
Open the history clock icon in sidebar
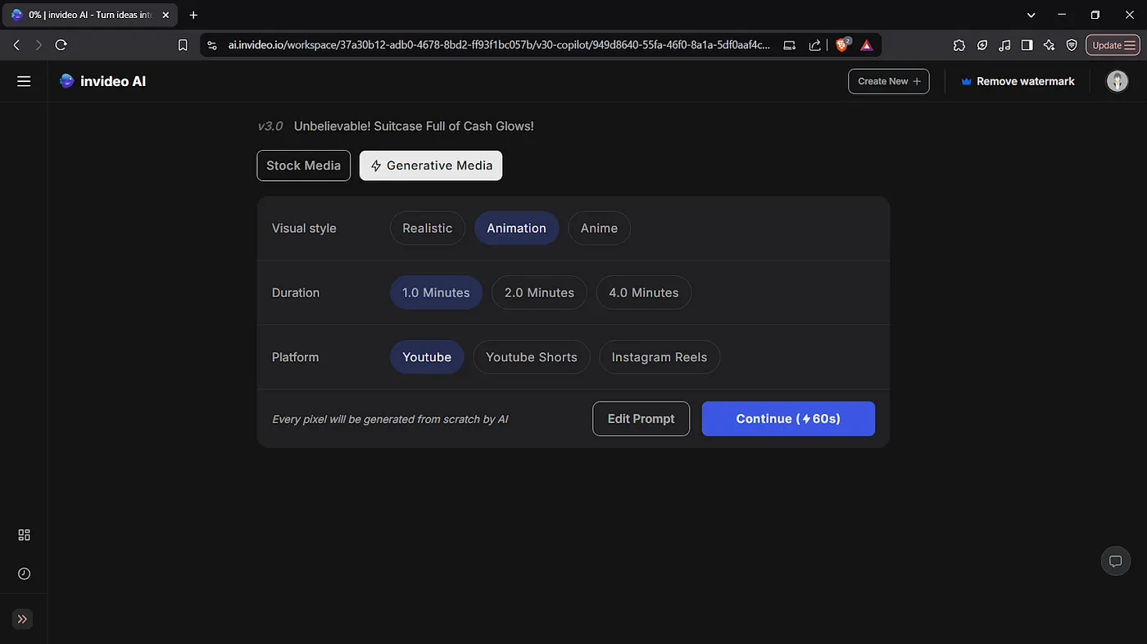(x=24, y=574)
